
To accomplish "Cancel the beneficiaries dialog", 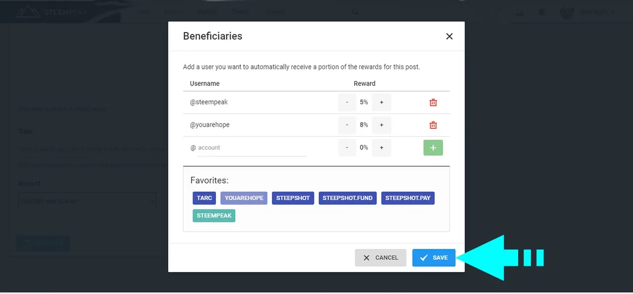I will click(x=380, y=257).
